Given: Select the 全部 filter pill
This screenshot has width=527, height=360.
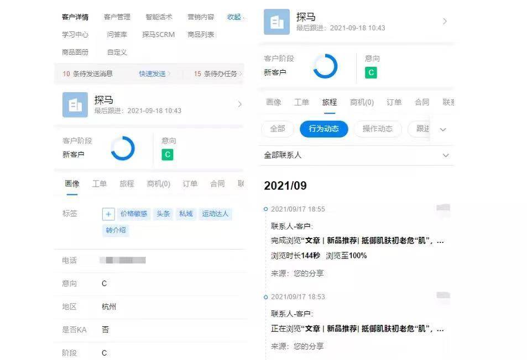Looking at the screenshot, I should [x=278, y=129].
